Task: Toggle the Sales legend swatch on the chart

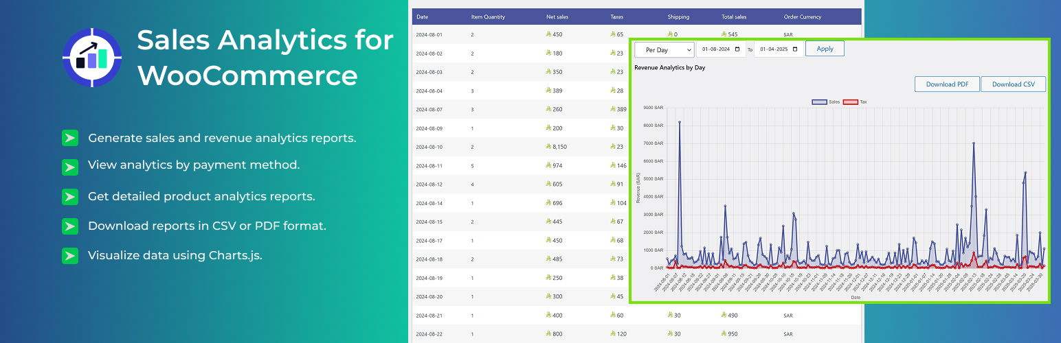Action: [x=819, y=102]
